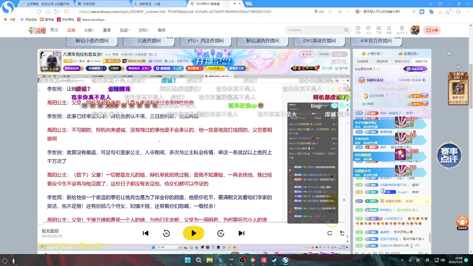Screen dimensions: 473x266
Task: Switch to DYG萧玦直播间 stream tab
Action: pyautogui.click(x=319, y=41)
